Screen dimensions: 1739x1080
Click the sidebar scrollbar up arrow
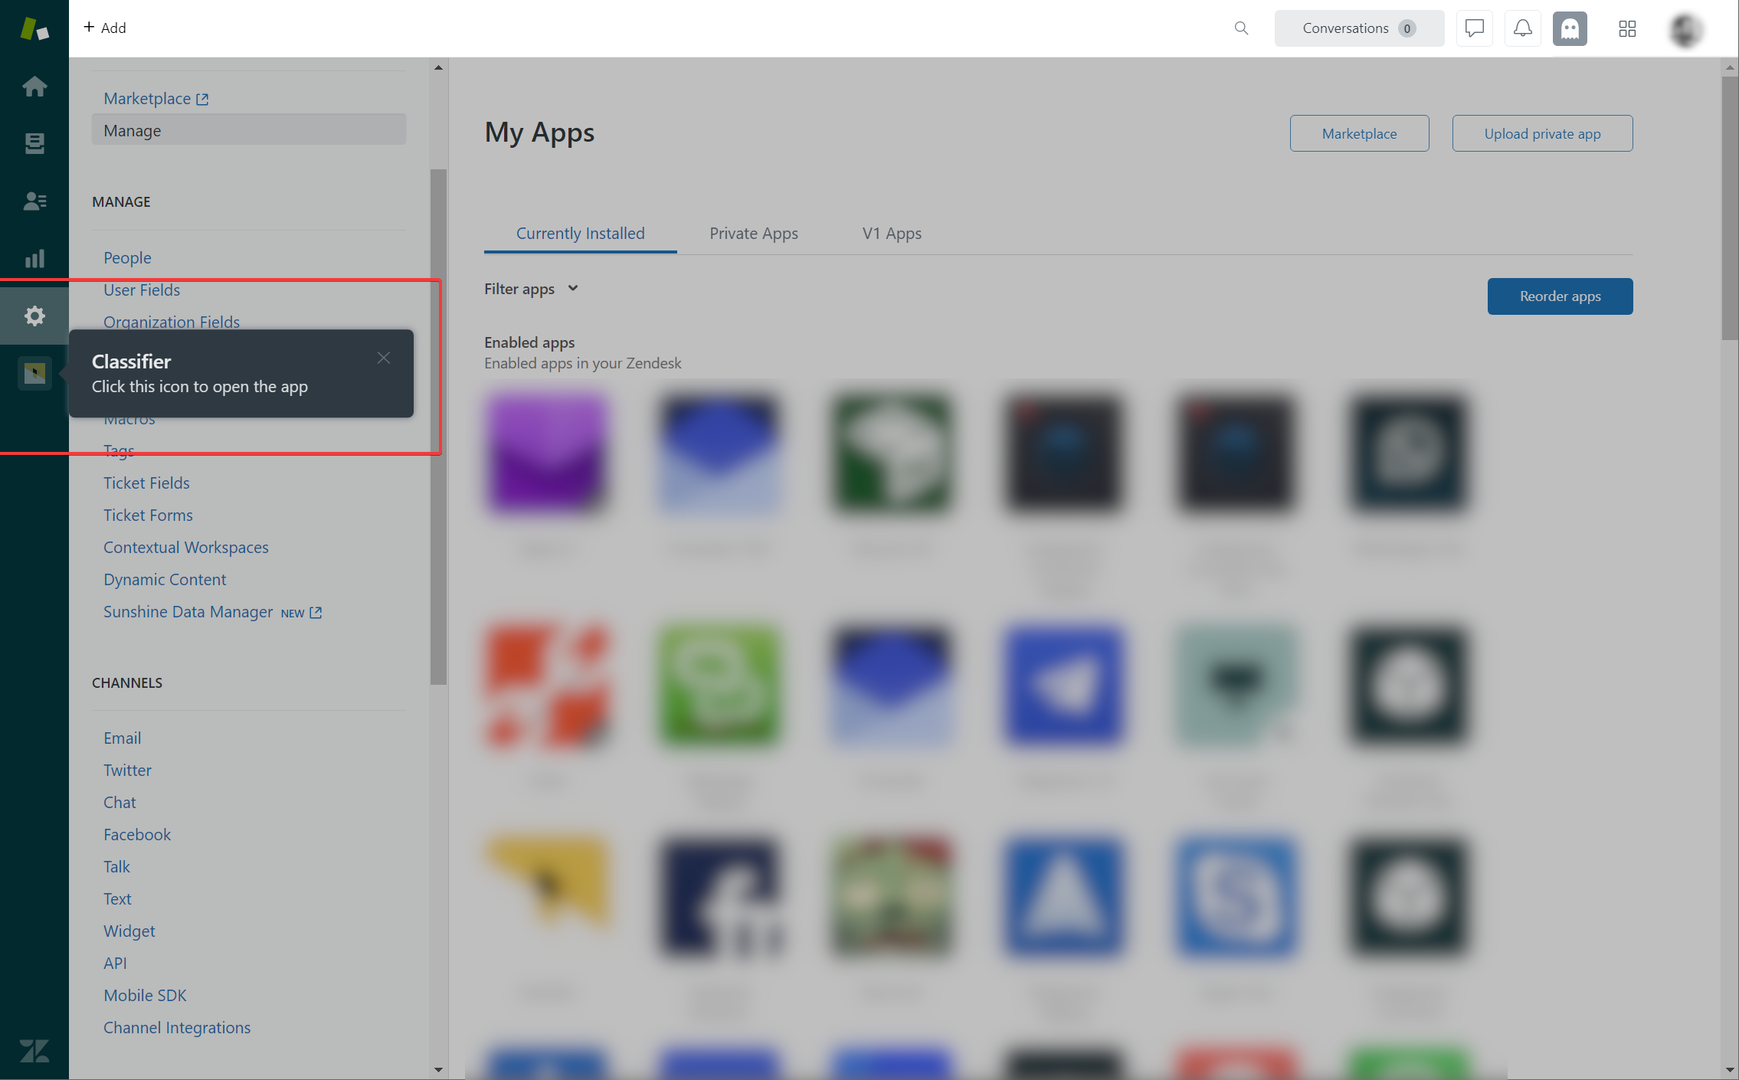pyautogui.click(x=438, y=67)
